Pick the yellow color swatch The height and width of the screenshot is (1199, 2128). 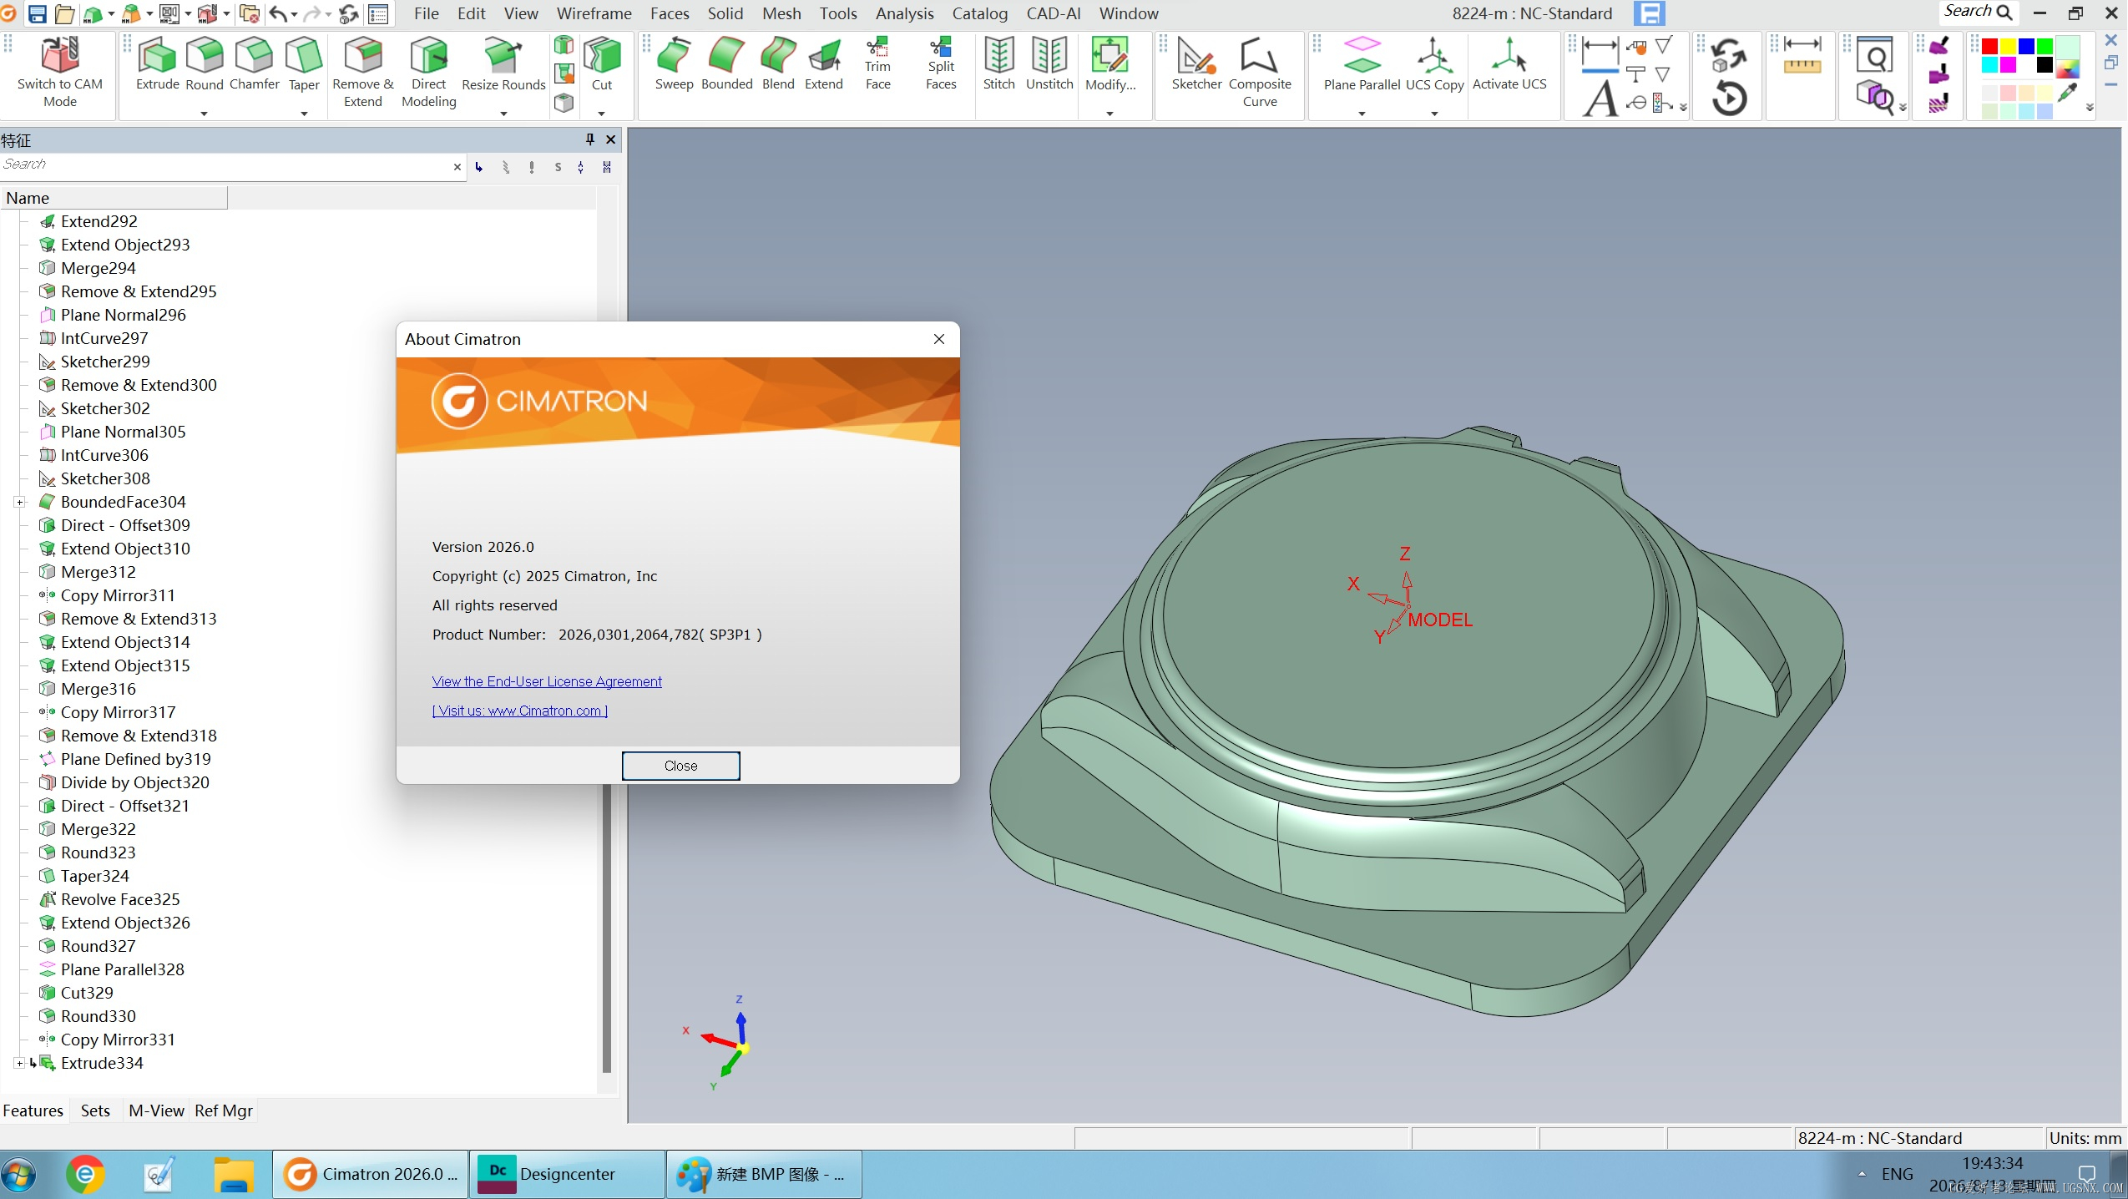point(2008,46)
